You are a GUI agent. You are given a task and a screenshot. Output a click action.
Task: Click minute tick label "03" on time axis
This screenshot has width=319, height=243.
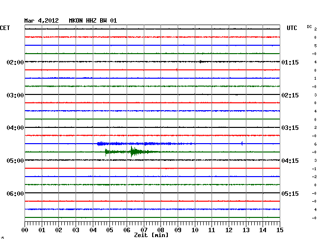(x=76, y=230)
